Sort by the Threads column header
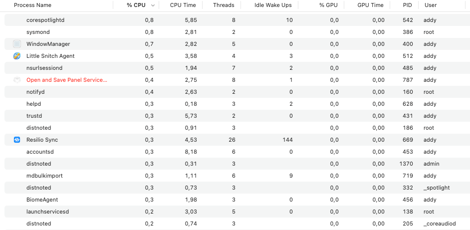This screenshot has height=230, width=470. click(x=224, y=5)
